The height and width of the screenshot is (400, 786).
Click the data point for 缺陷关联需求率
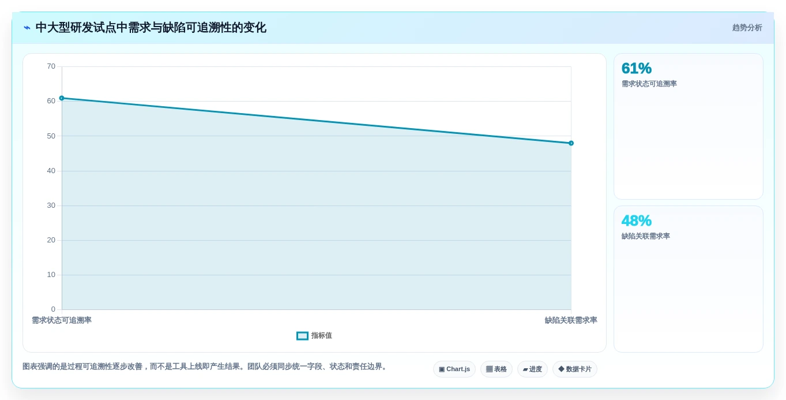coord(571,143)
